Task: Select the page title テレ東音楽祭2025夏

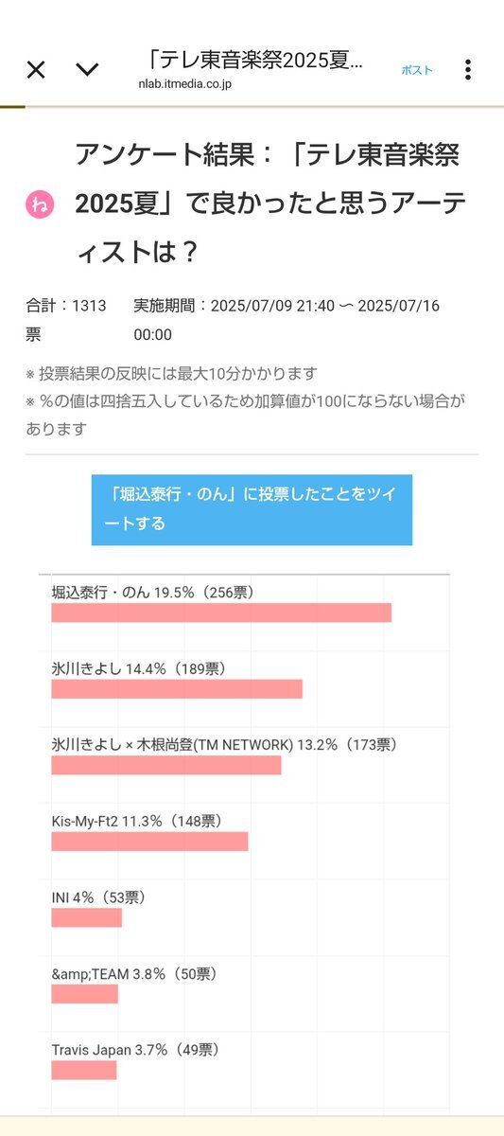Action: [254, 60]
